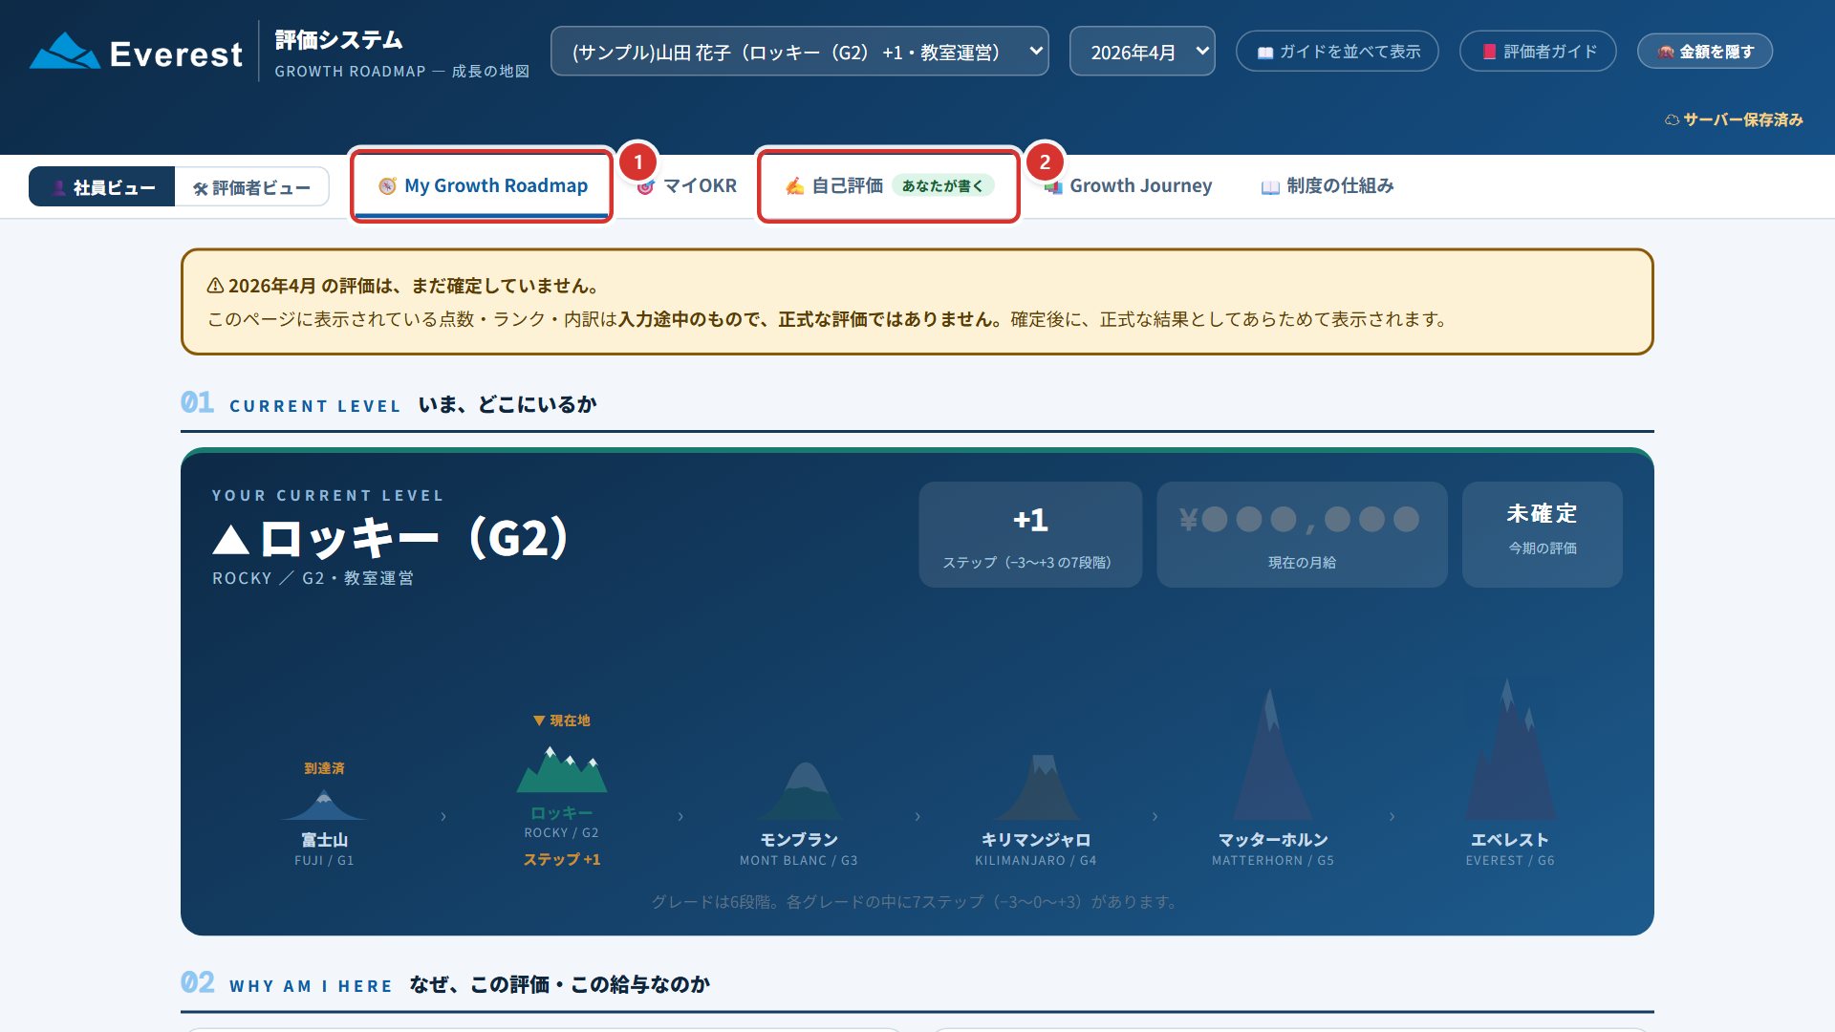This screenshot has width=1835, height=1032.
Task: Open the employee selector dropdown for 山田 花子
Action: pos(799,52)
